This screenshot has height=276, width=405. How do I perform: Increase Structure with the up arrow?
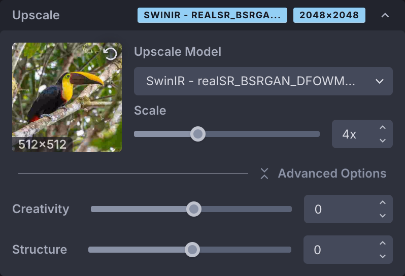click(383, 244)
